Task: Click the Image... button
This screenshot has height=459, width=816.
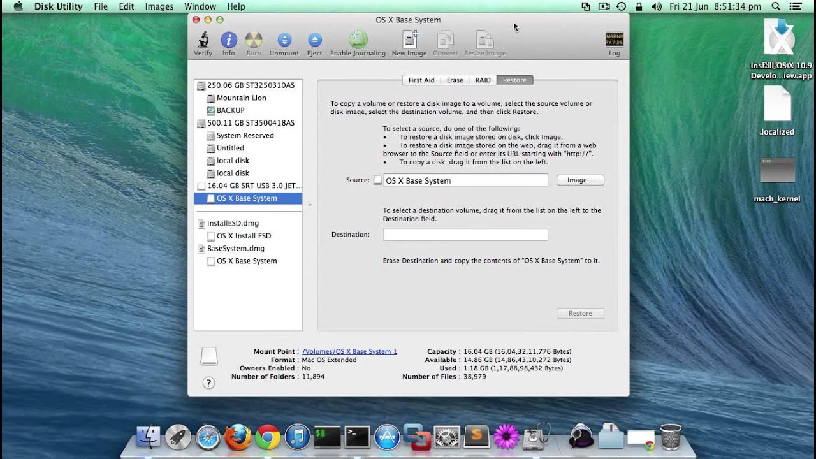Action: 580,180
